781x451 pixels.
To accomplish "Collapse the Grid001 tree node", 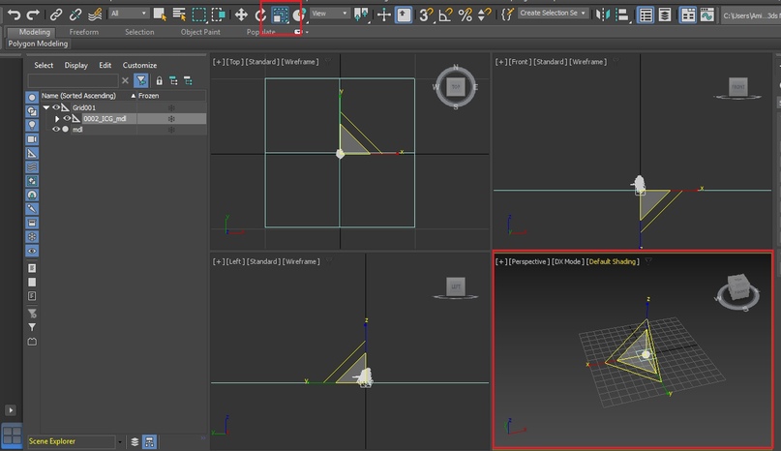I will (45, 107).
